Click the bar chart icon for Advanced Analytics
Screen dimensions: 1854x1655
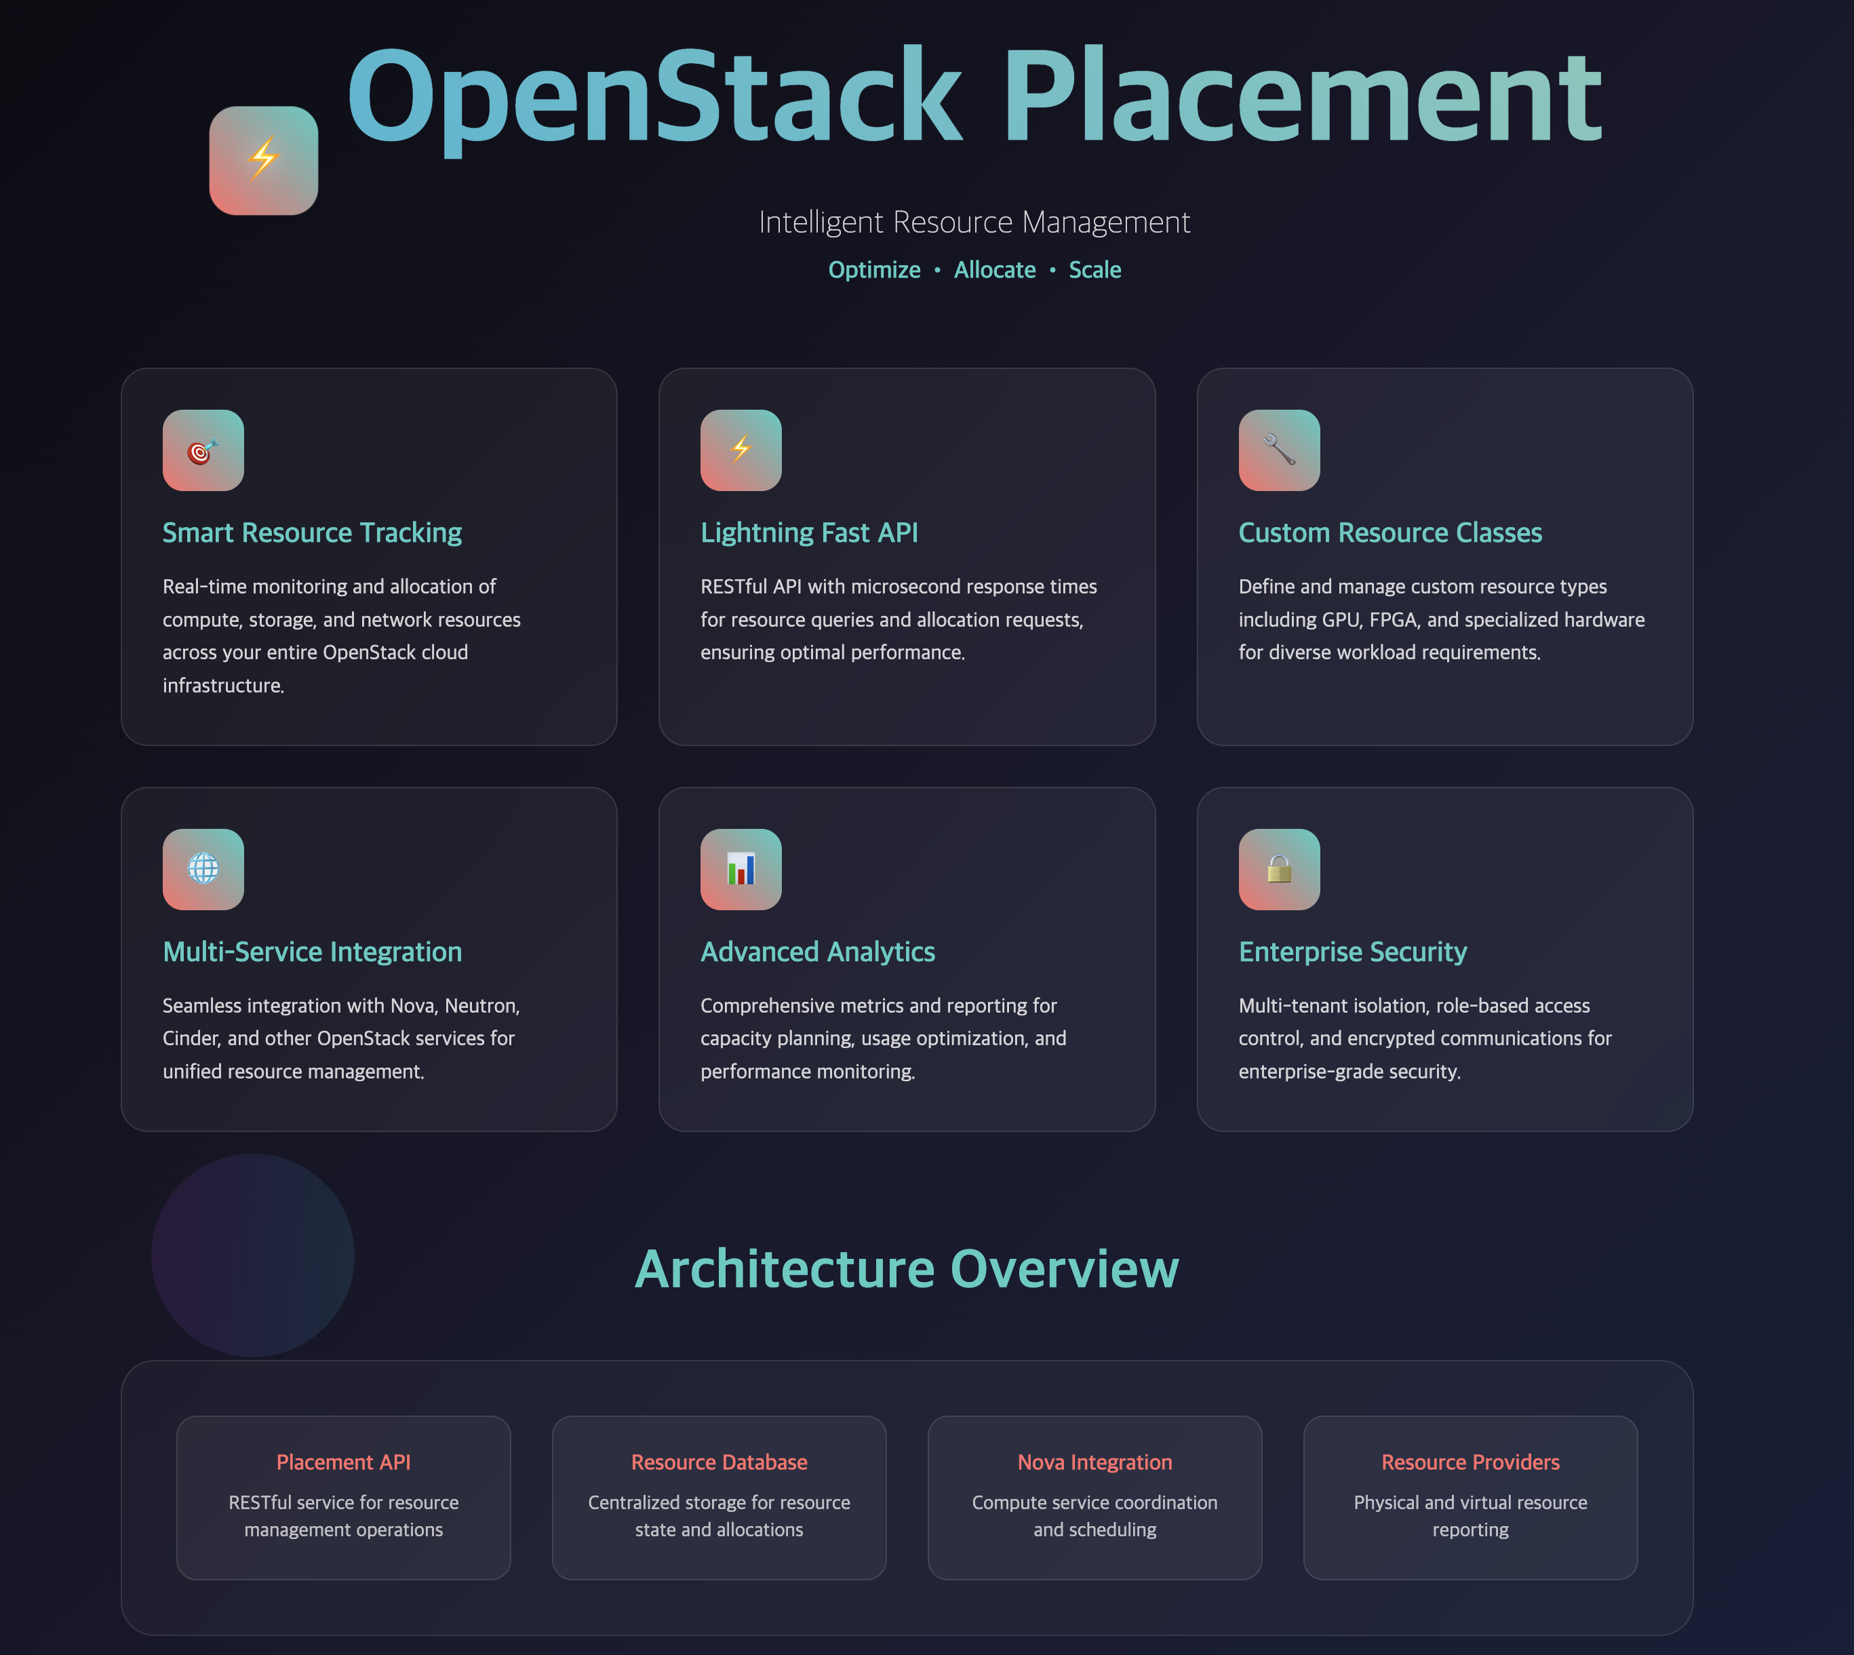pos(741,870)
